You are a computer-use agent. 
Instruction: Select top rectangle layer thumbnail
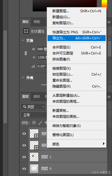pos(34,133)
